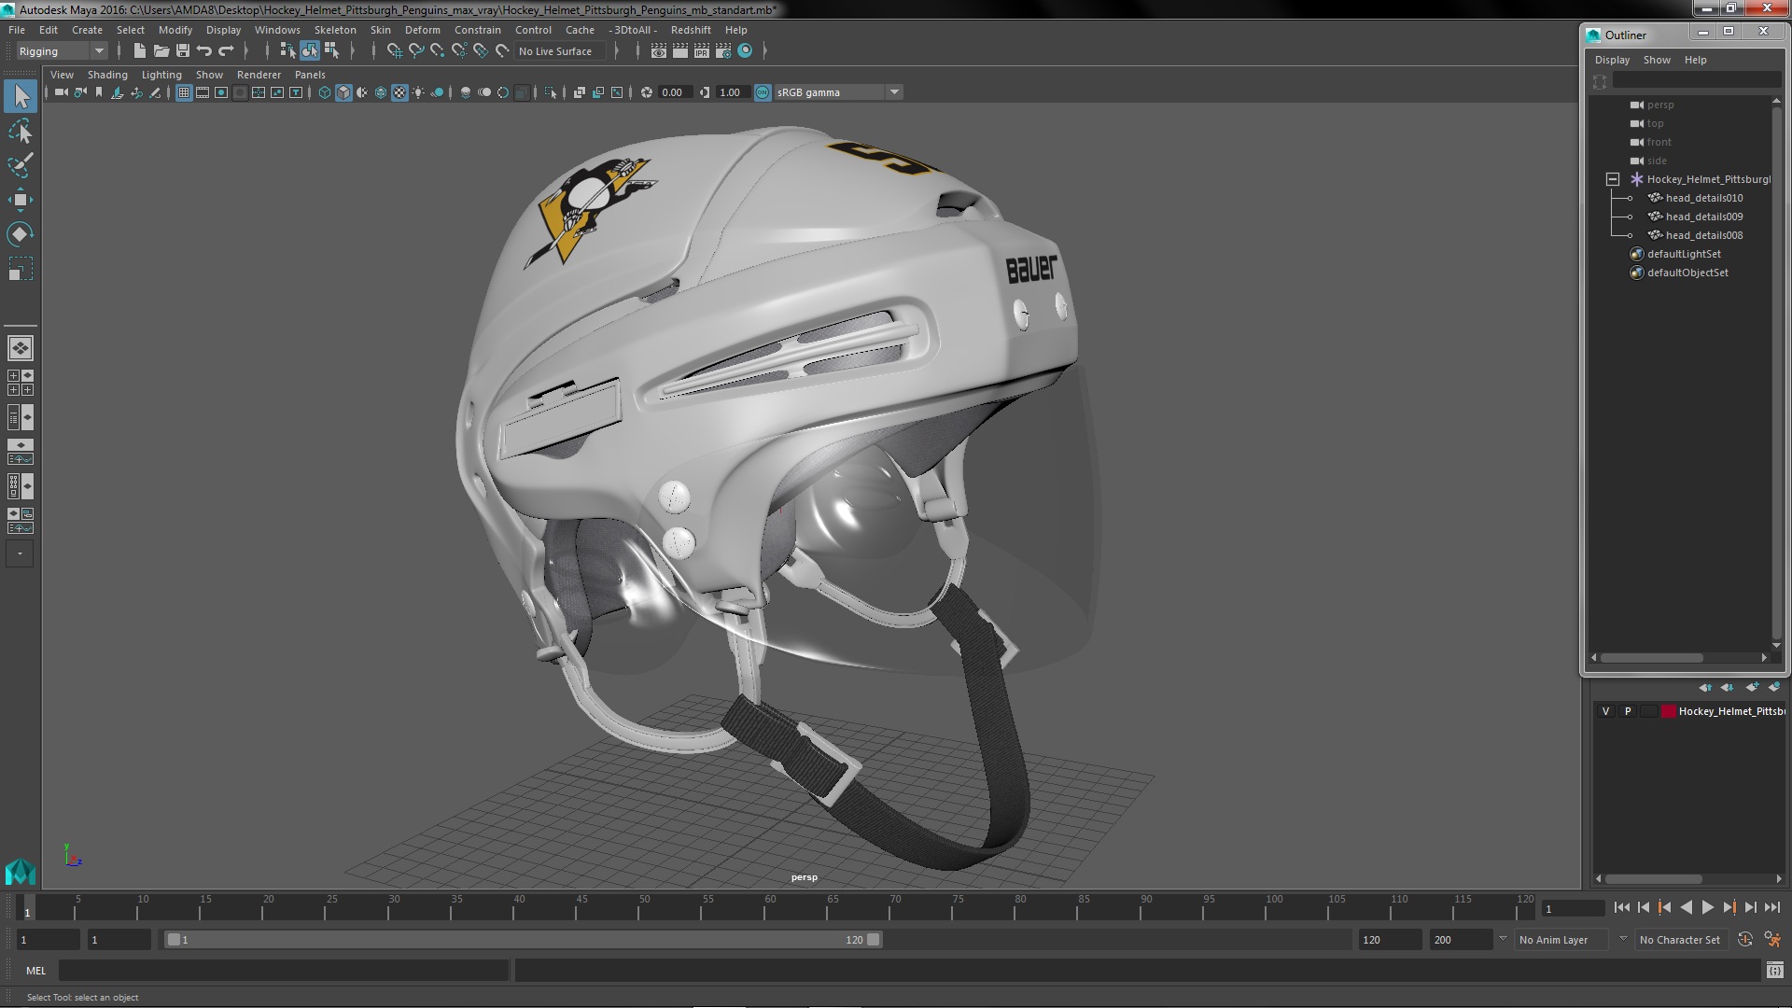Open the viewport Shading menu
The width and height of the screenshot is (1792, 1008).
[107, 75]
